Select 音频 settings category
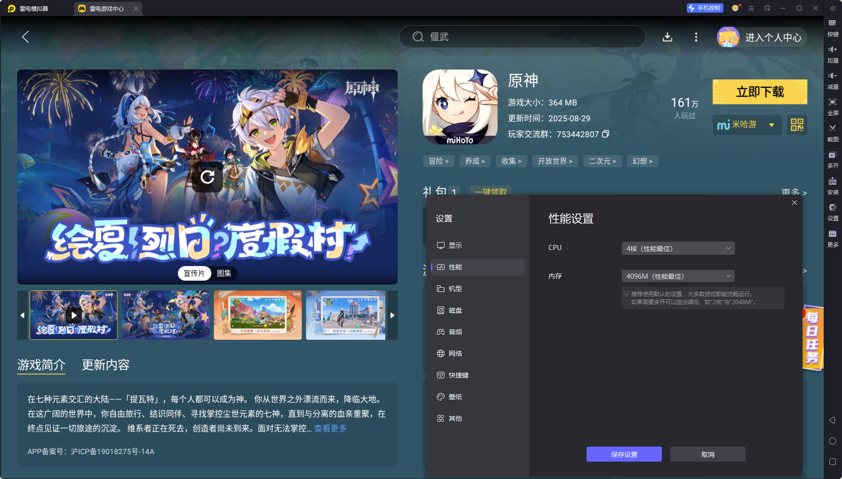The width and height of the screenshot is (842, 479). tap(477, 332)
